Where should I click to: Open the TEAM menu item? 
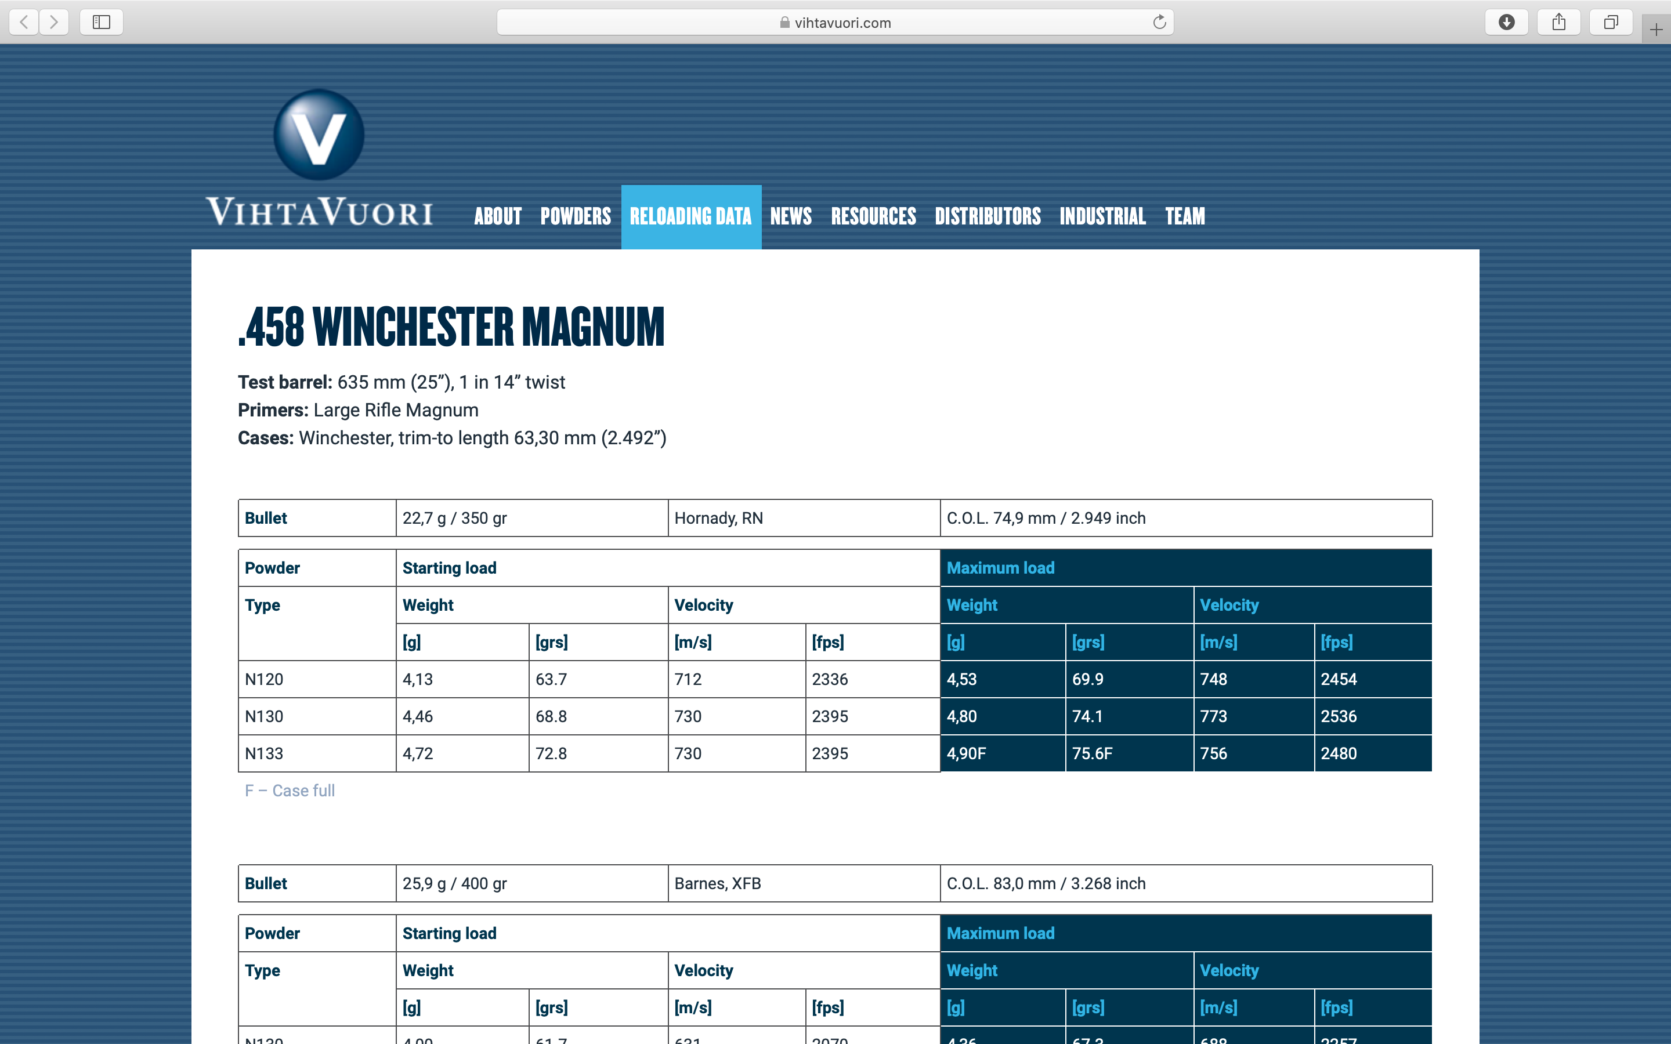(x=1185, y=216)
